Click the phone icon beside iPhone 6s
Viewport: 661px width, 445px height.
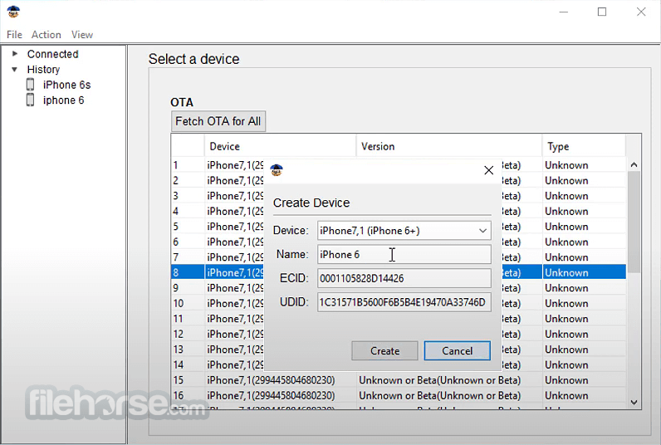tap(31, 85)
